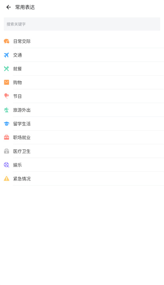Image resolution: width=164 pixels, height=285 pixels.
Task: Click the green fork and knife icon
Action: [x=7, y=69]
